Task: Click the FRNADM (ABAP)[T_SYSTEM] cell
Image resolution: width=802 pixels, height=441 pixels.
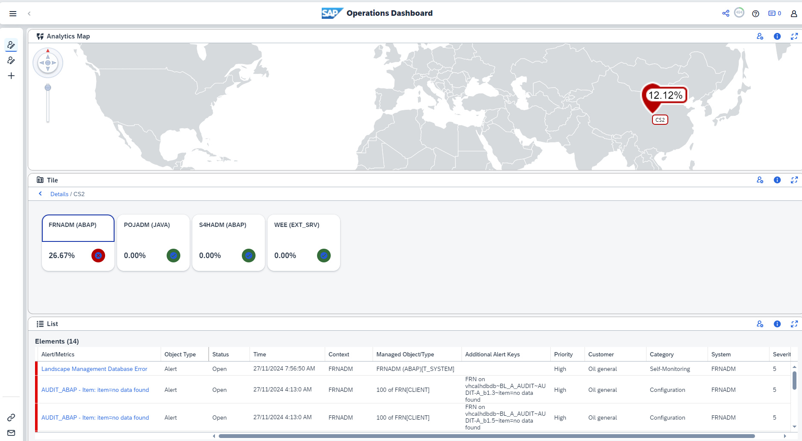Action: pyautogui.click(x=415, y=369)
